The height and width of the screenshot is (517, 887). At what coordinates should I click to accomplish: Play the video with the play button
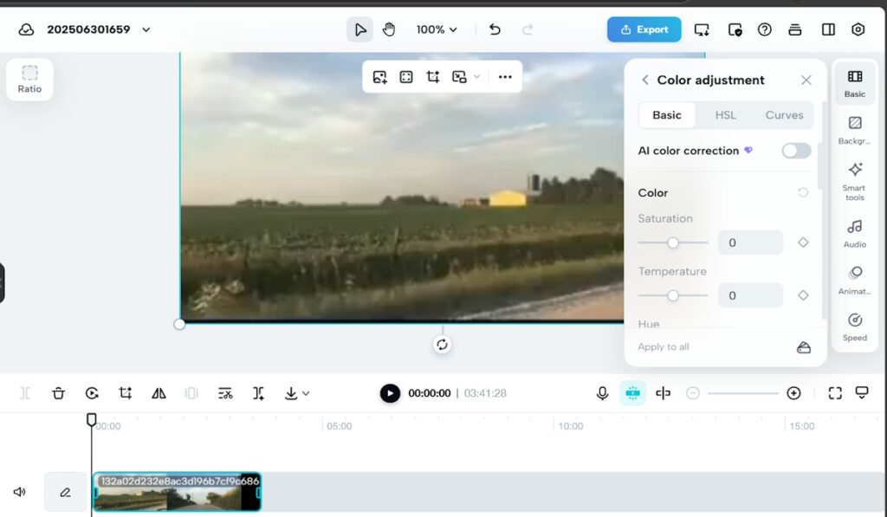390,393
